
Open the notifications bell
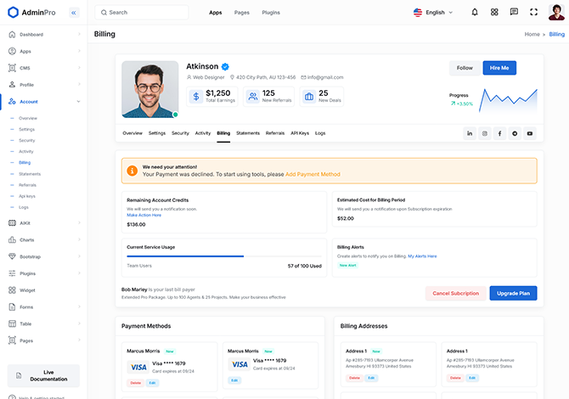(475, 13)
